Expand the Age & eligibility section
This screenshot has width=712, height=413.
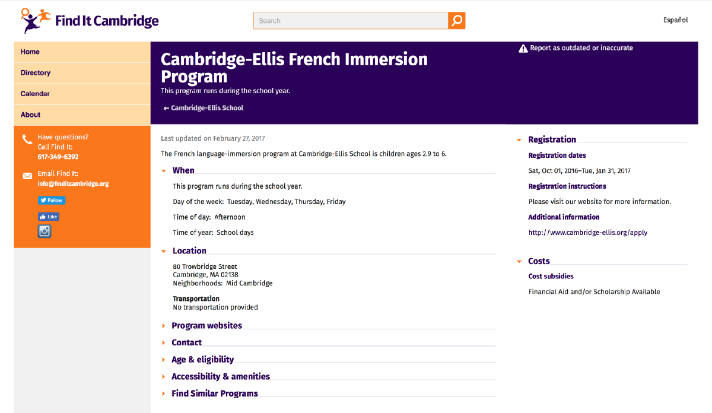pos(202,360)
